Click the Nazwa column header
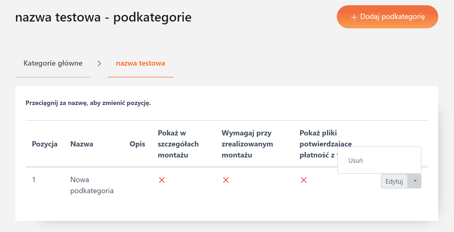 [82, 144]
